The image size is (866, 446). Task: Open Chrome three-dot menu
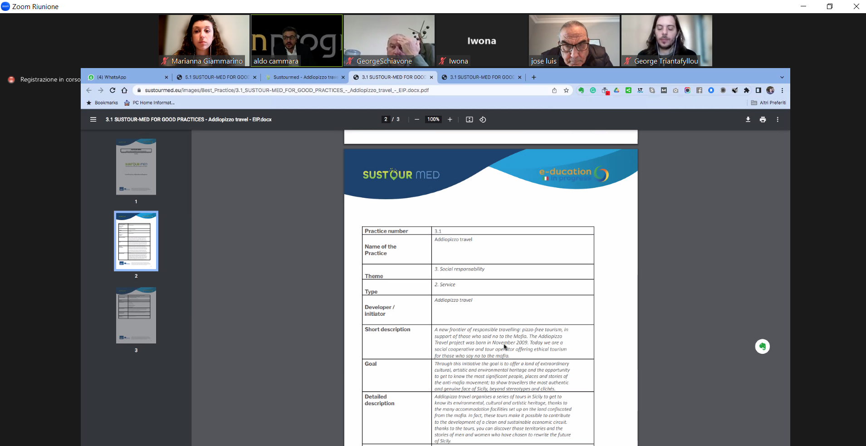point(783,90)
